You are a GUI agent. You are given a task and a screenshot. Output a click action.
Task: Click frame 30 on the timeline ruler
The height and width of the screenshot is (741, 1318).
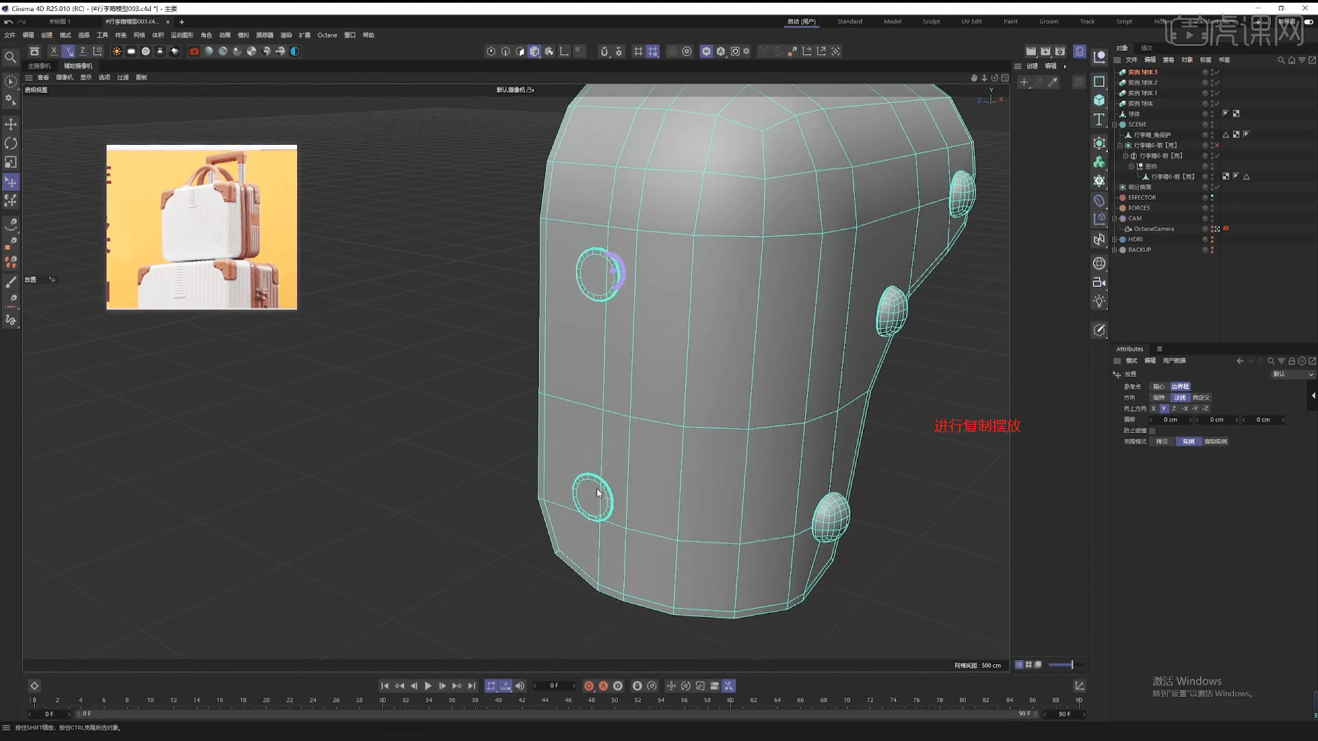point(382,701)
